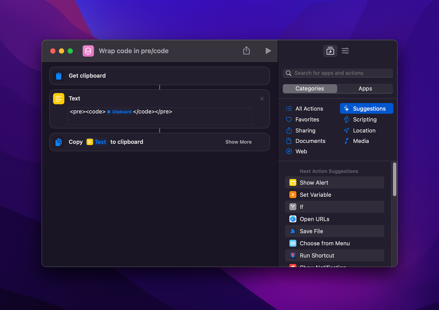Add Save File suggested action
The image size is (439, 310).
click(334, 231)
